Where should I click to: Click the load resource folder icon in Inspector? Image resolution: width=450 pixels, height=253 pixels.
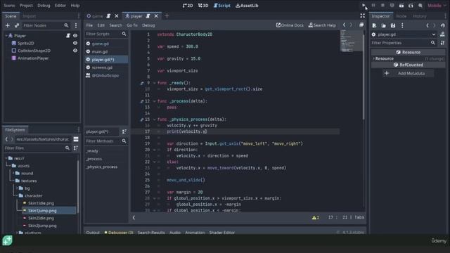[384, 25]
